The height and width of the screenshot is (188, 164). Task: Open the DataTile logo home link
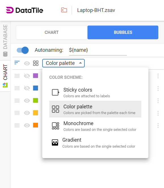pyautogui.click(x=24, y=10)
